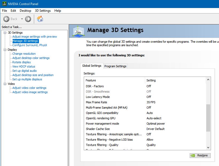Click the settings list scroll up arrow
The width and height of the screenshot is (219, 166).
pos(208,80)
